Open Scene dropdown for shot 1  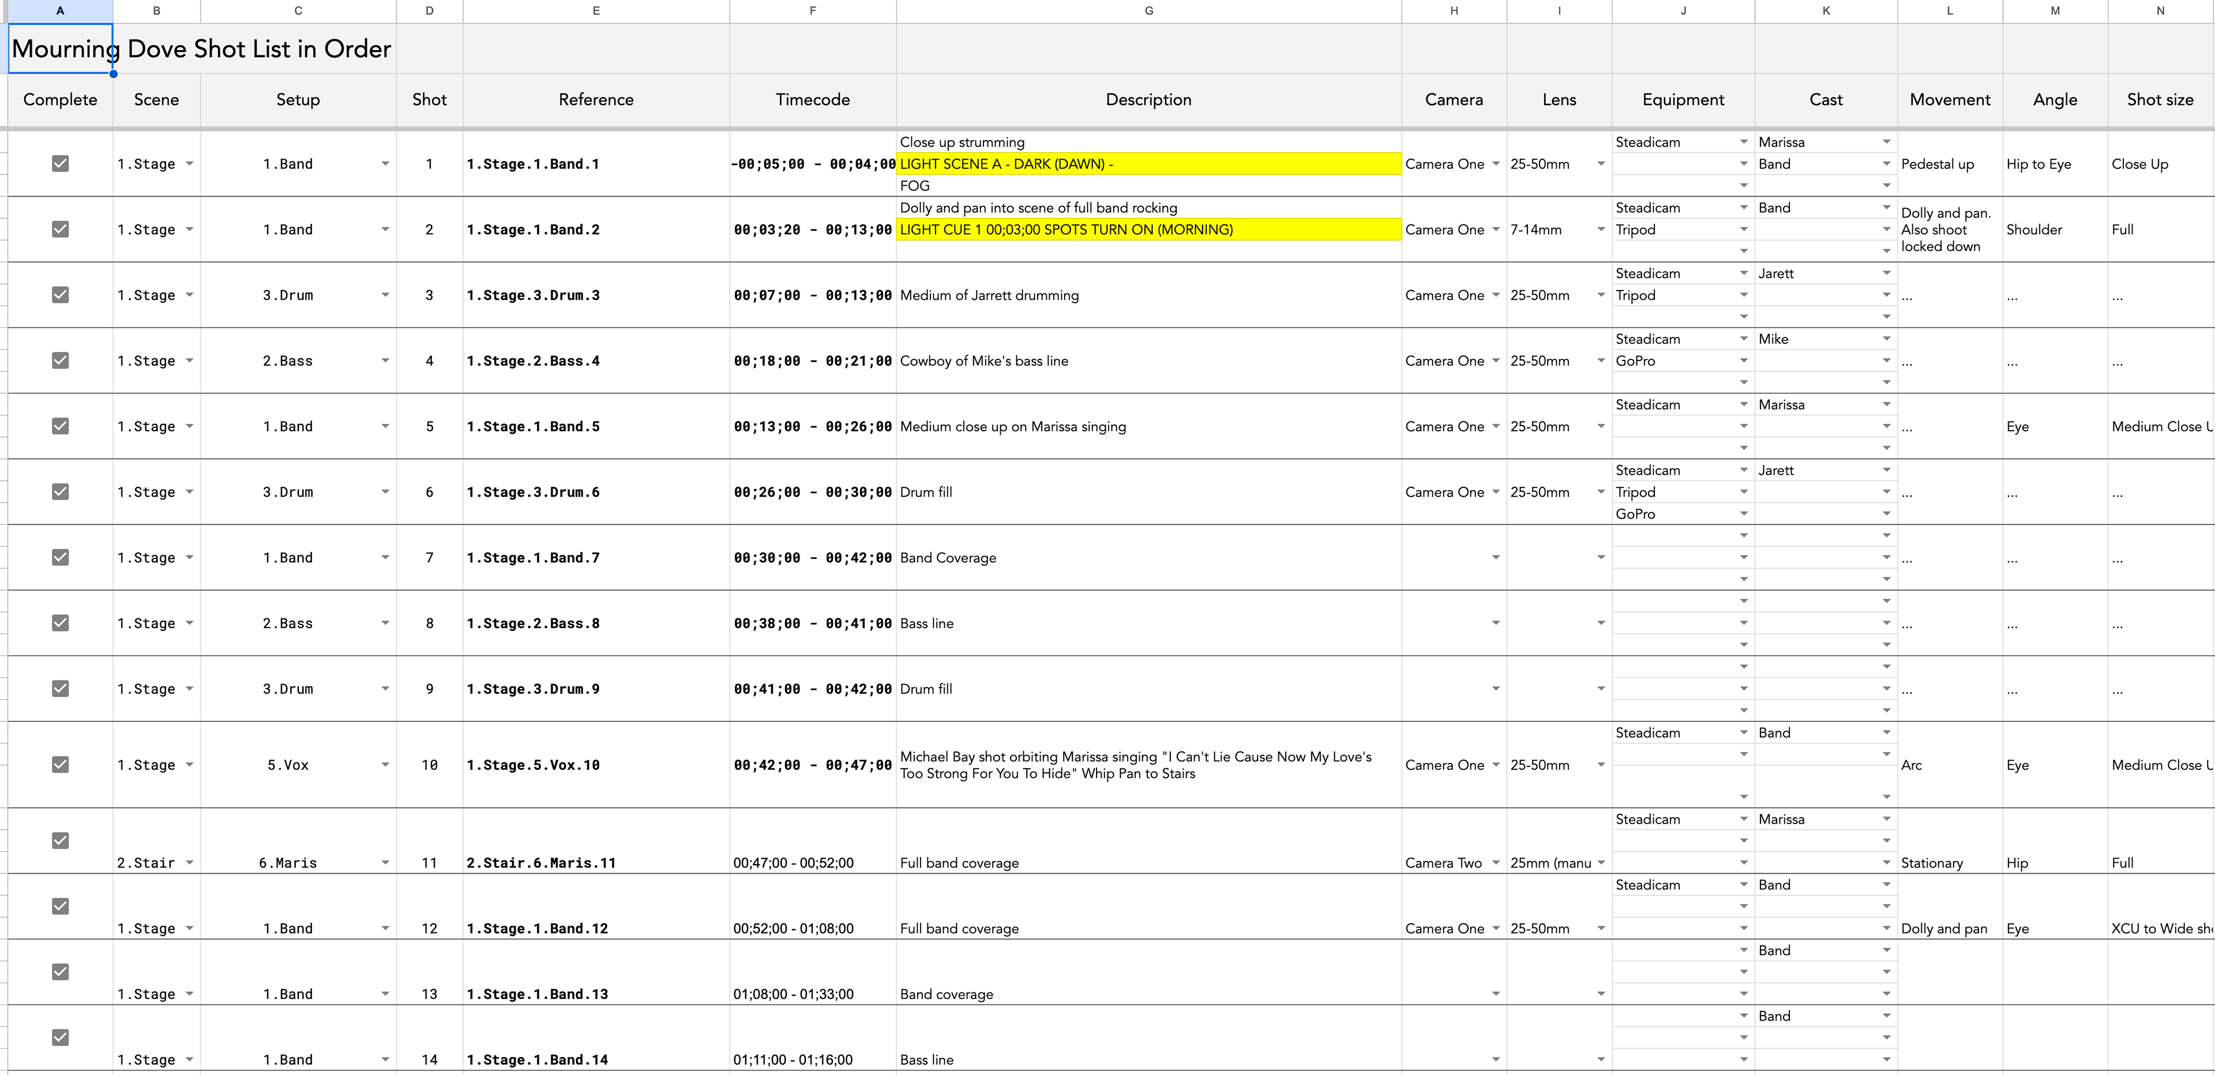click(189, 164)
